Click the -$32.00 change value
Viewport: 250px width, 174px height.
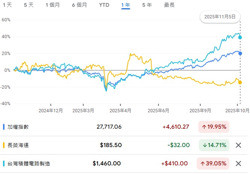(x=179, y=145)
